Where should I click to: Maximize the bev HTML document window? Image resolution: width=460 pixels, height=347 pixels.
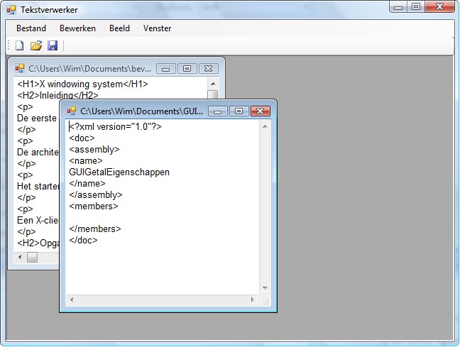point(187,69)
